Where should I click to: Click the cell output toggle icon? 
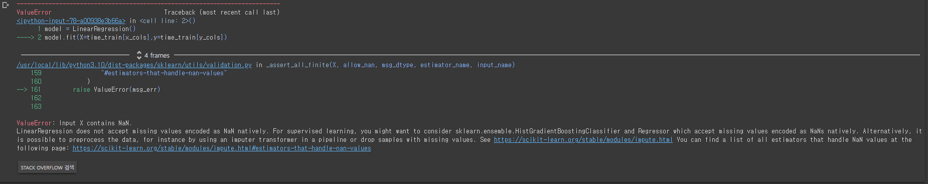click(6, 5)
